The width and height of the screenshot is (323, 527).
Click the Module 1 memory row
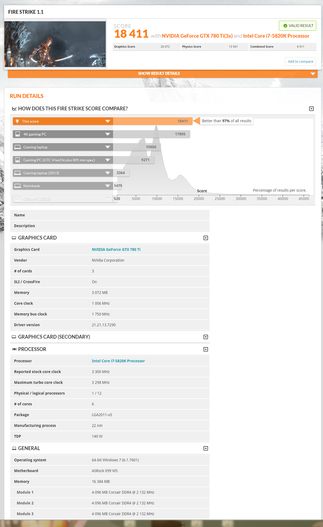coord(110,492)
